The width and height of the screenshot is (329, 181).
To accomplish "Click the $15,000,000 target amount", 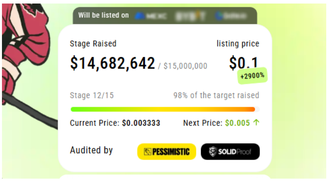I will [x=185, y=66].
